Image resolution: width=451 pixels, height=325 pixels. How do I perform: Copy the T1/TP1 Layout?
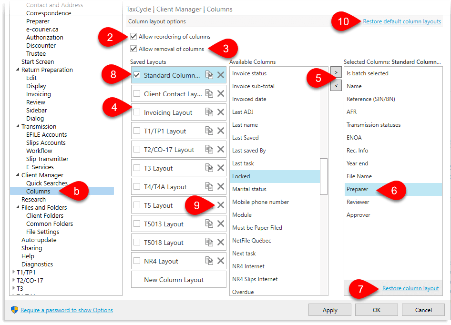[209, 131]
